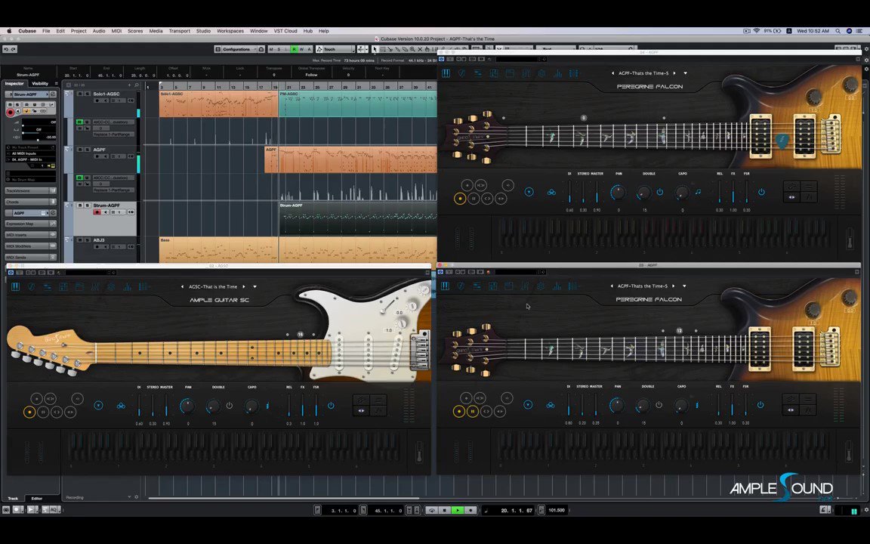Click the Inspector record enable red button

click(10, 112)
